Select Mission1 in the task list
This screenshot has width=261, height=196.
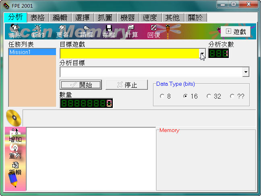pos(32,52)
